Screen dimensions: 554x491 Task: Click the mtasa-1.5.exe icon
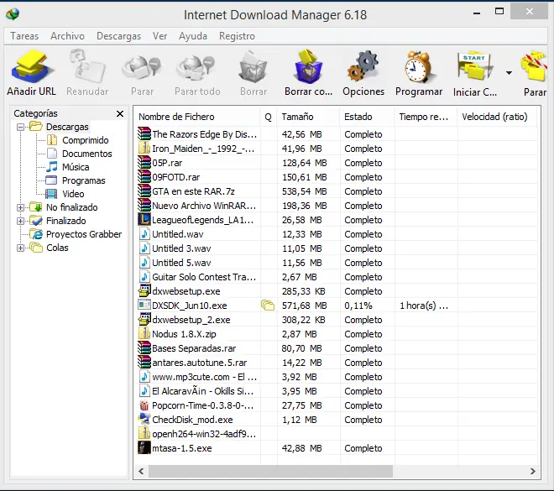click(144, 448)
